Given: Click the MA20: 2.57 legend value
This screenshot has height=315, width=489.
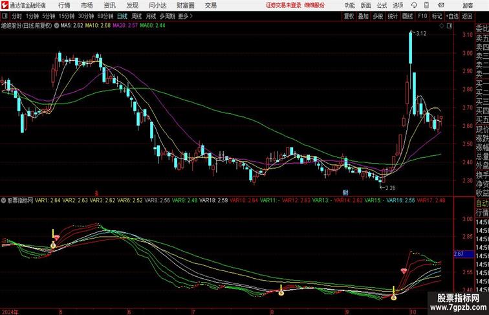Looking at the screenshot, I should pyautogui.click(x=125, y=26).
